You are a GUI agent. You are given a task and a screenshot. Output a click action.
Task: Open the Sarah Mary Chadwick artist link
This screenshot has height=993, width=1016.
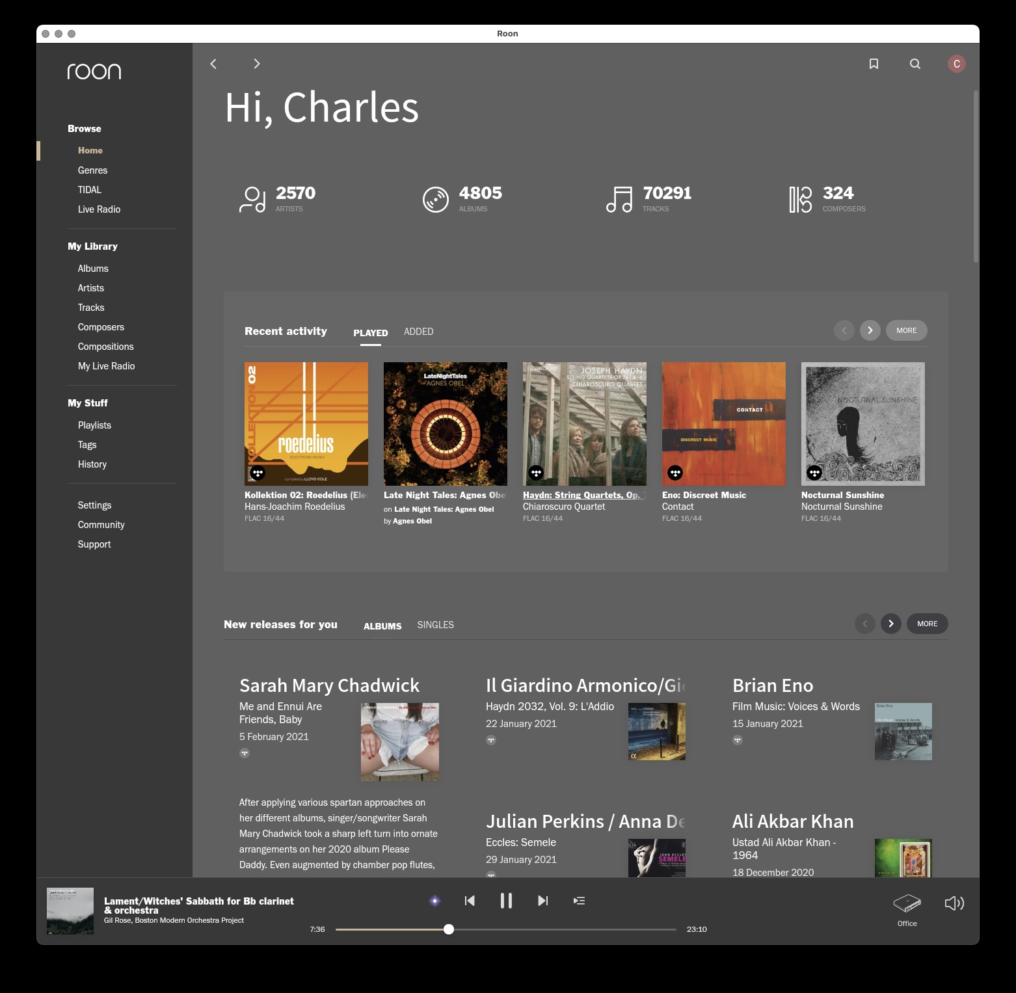tap(329, 685)
